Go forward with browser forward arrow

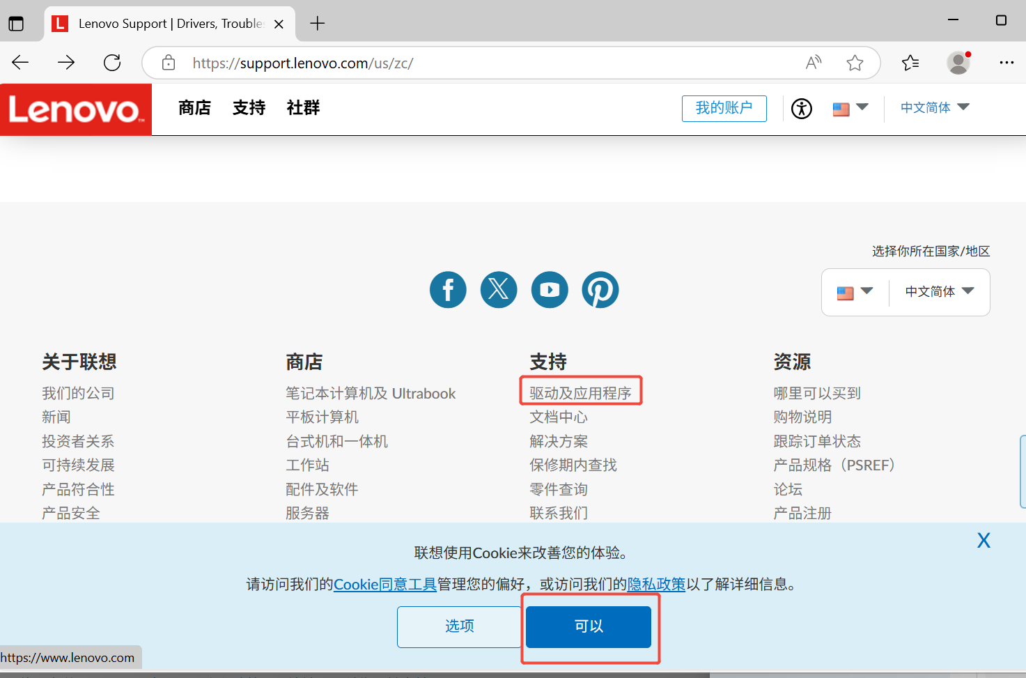tap(66, 63)
